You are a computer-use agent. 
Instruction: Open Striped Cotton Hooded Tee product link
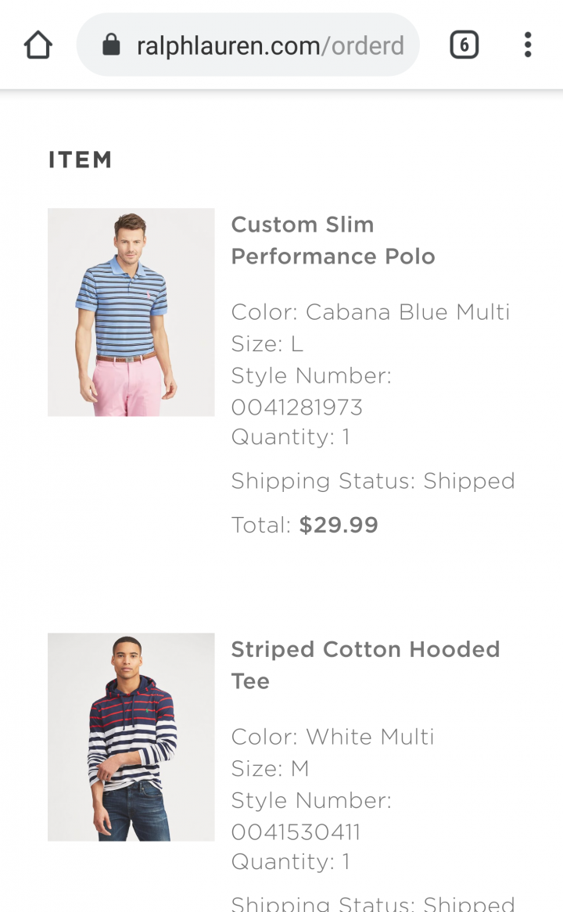tap(365, 665)
